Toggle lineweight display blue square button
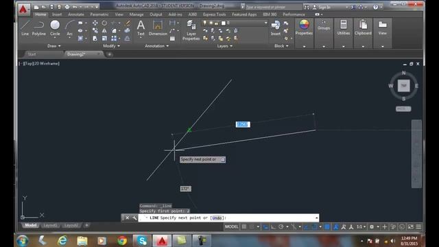The image size is (439, 247). [327, 227]
